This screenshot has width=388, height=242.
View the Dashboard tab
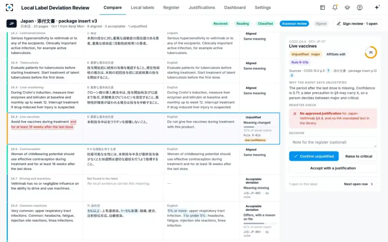pyautogui.click(x=235, y=7)
